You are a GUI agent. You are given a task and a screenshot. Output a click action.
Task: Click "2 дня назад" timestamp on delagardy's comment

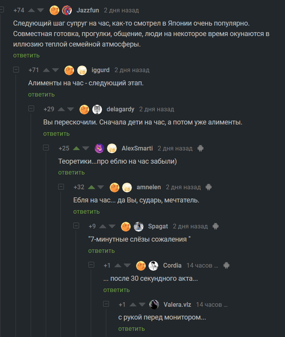pos(156,109)
